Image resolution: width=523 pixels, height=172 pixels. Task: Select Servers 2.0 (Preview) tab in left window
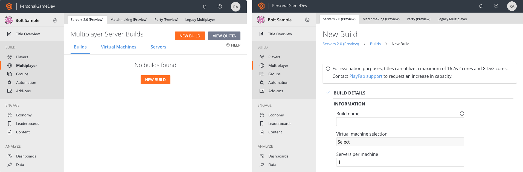click(x=87, y=20)
